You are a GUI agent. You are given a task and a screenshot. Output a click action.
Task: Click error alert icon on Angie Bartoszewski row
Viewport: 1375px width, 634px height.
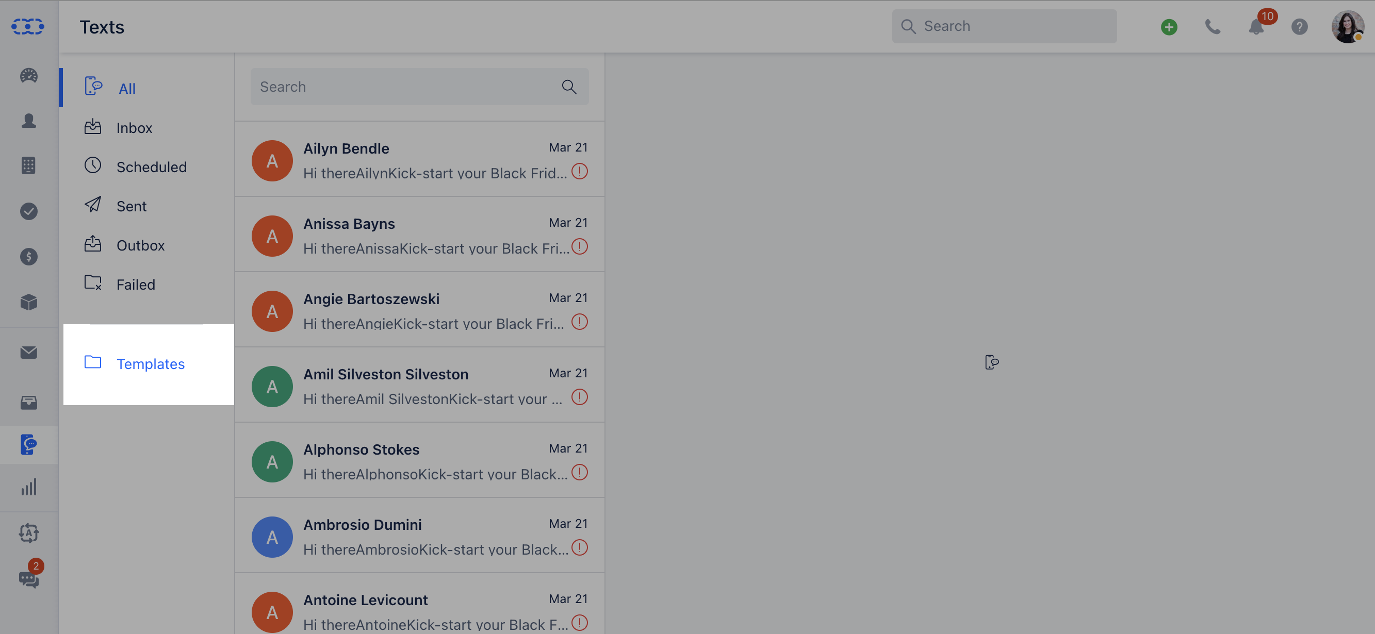(x=580, y=322)
